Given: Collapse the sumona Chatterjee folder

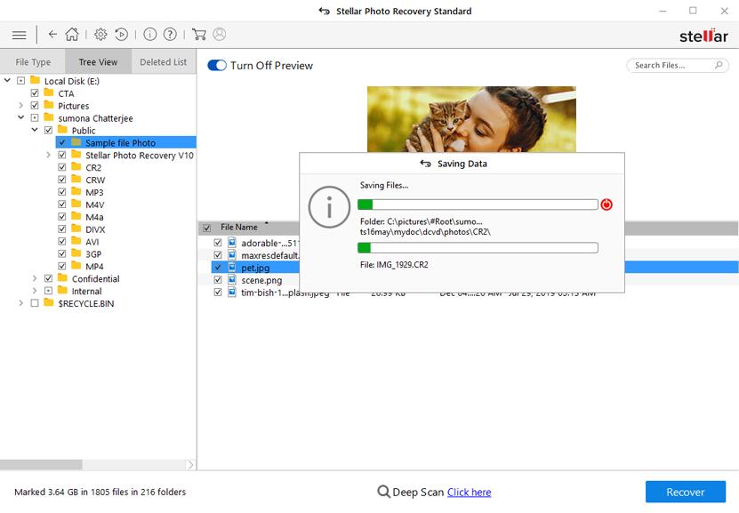Looking at the screenshot, I should pyautogui.click(x=21, y=118).
